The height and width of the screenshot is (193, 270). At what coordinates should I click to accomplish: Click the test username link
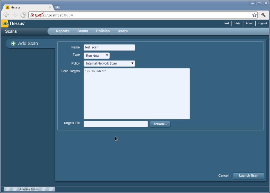pos(227,23)
